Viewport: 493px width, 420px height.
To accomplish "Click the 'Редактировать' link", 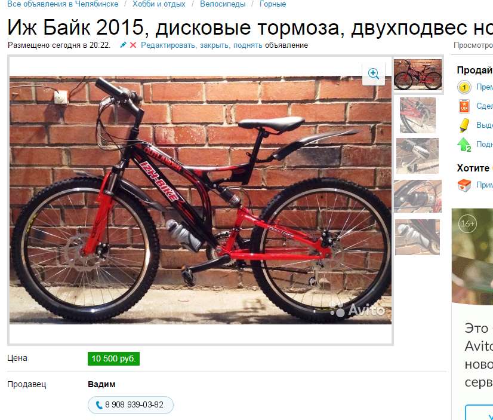I will click(x=168, y=45).
